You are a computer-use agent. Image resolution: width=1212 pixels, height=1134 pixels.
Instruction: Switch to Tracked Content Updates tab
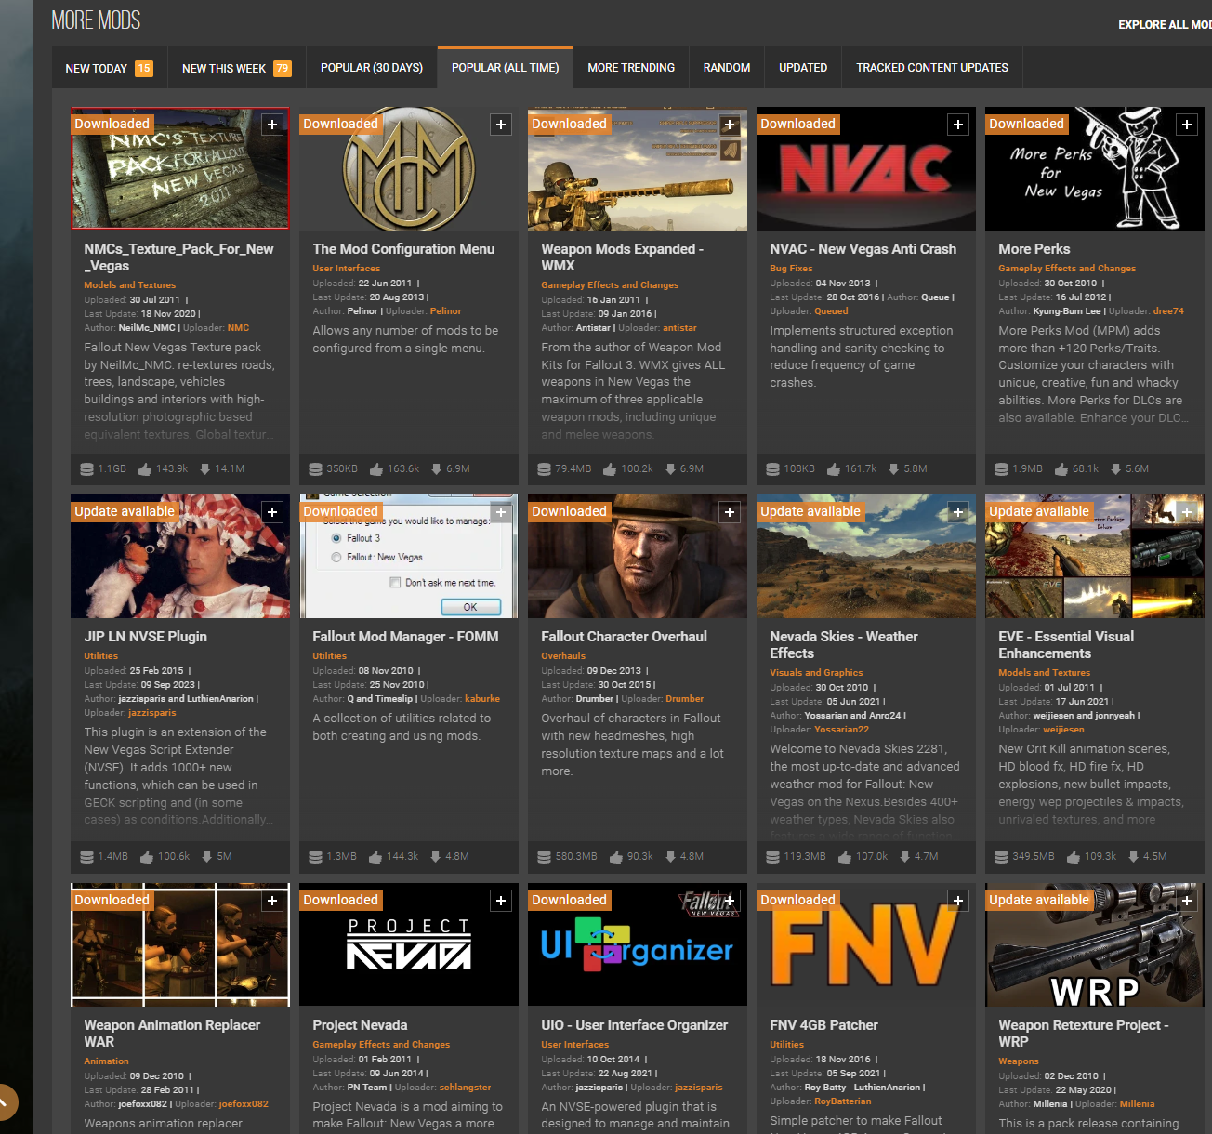tap(931, 68)
